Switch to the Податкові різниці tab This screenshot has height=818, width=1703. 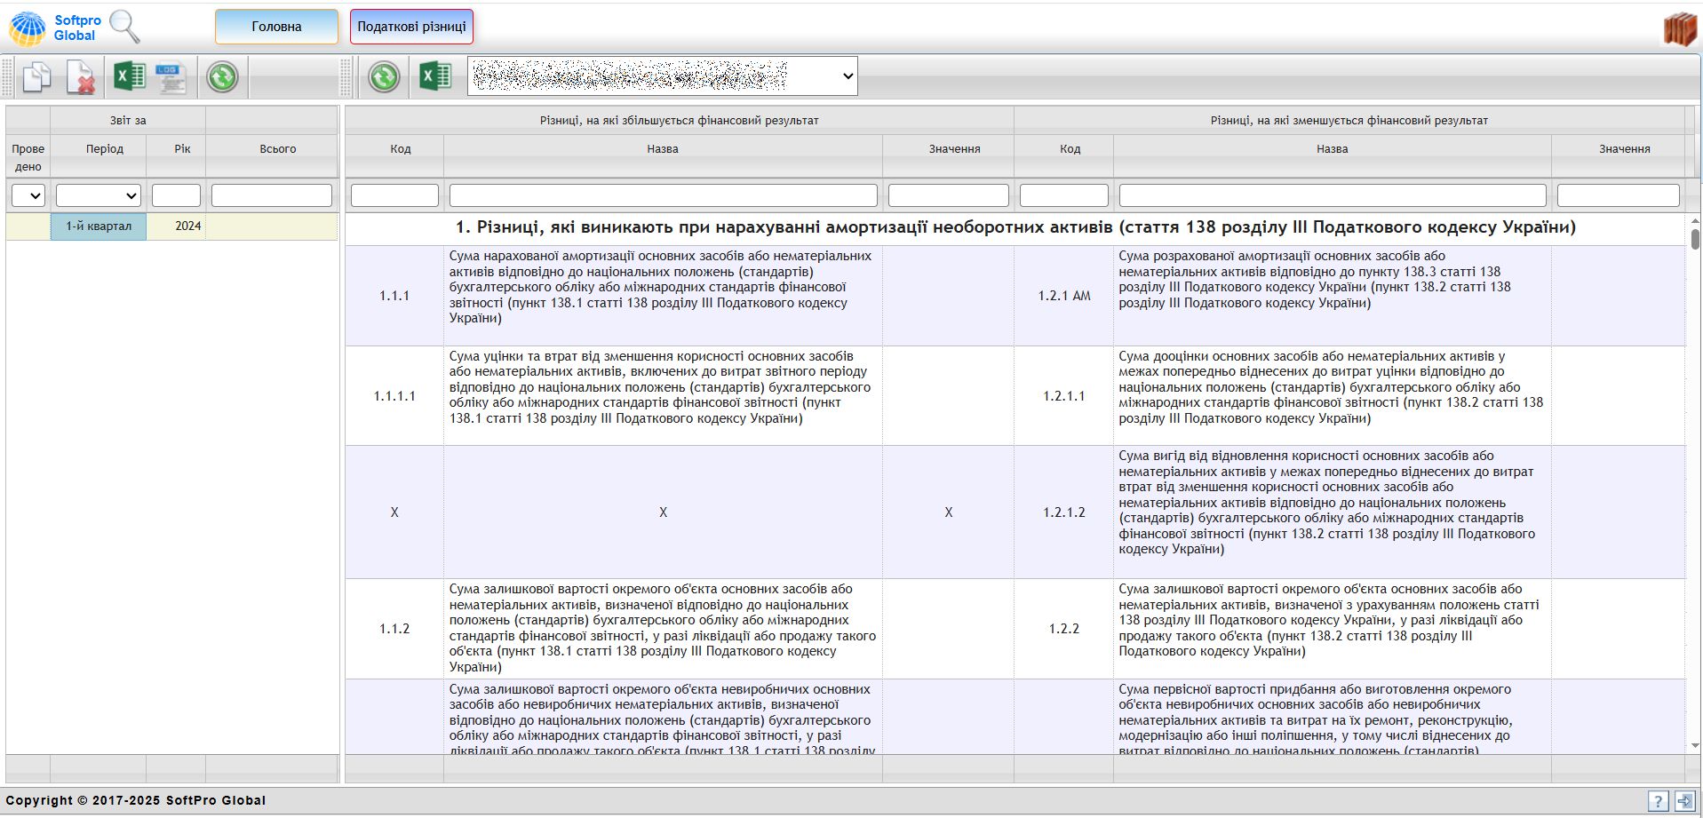tap(411, 27)
